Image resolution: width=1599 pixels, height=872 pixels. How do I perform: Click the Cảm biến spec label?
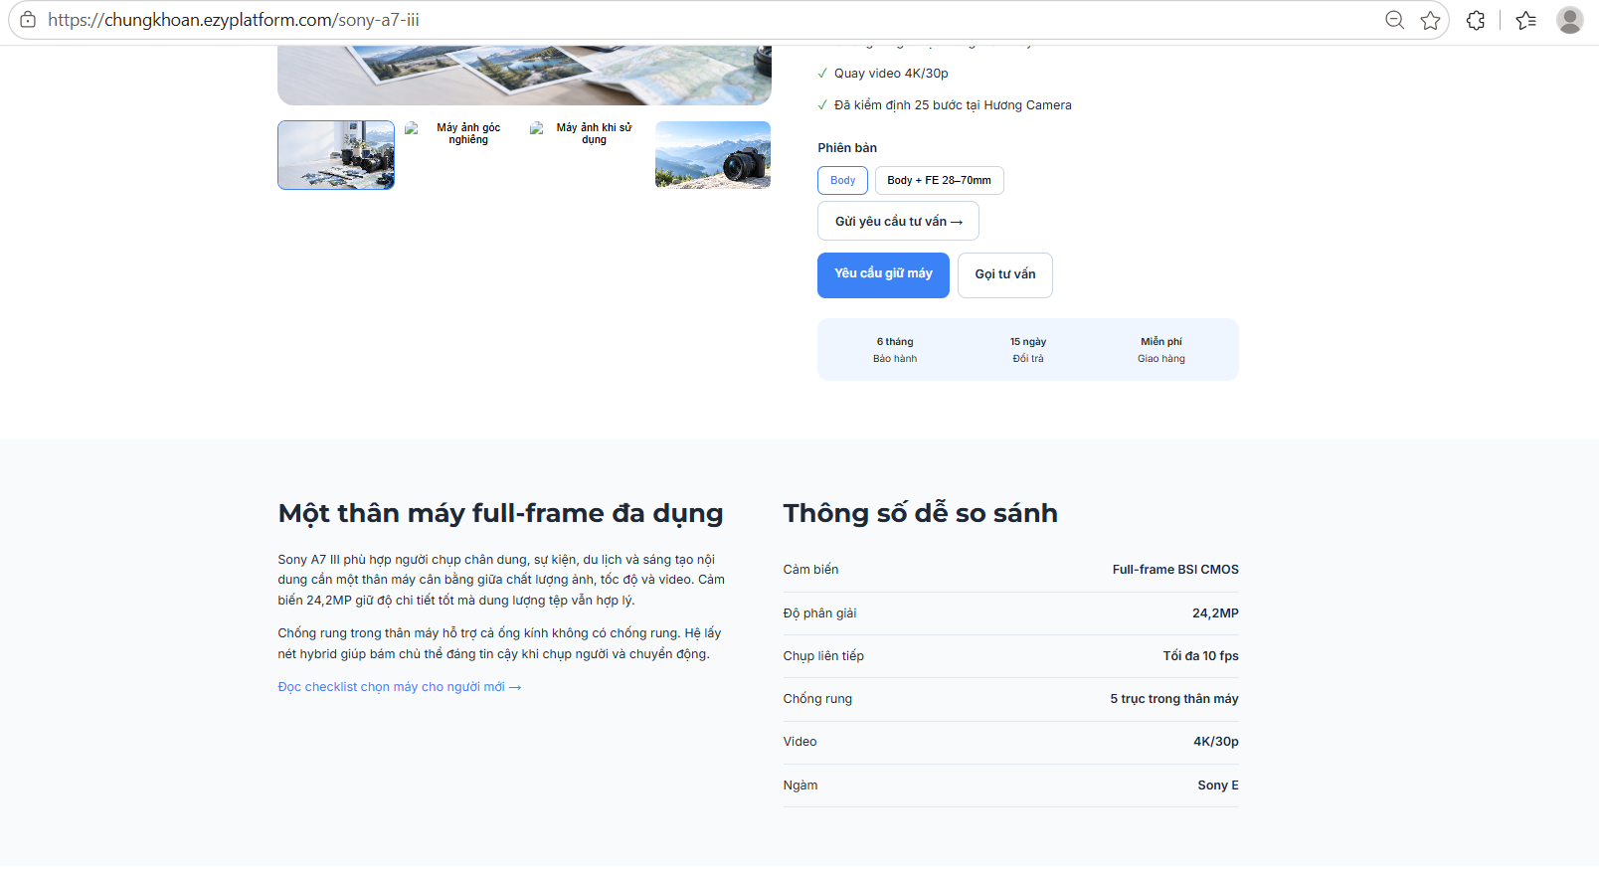pyautogui.click(x=810, y=570)
